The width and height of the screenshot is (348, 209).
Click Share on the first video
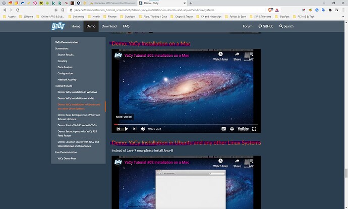237,57
